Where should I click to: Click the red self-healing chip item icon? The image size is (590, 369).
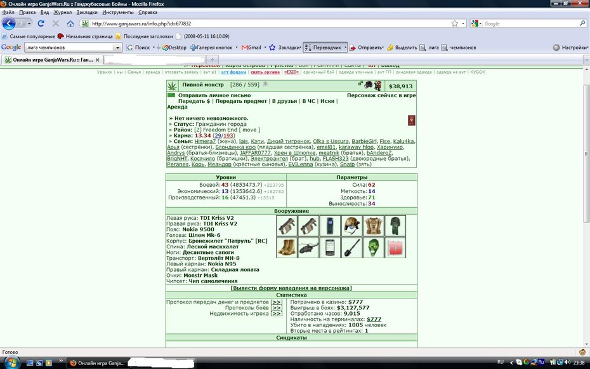(395, 248)
